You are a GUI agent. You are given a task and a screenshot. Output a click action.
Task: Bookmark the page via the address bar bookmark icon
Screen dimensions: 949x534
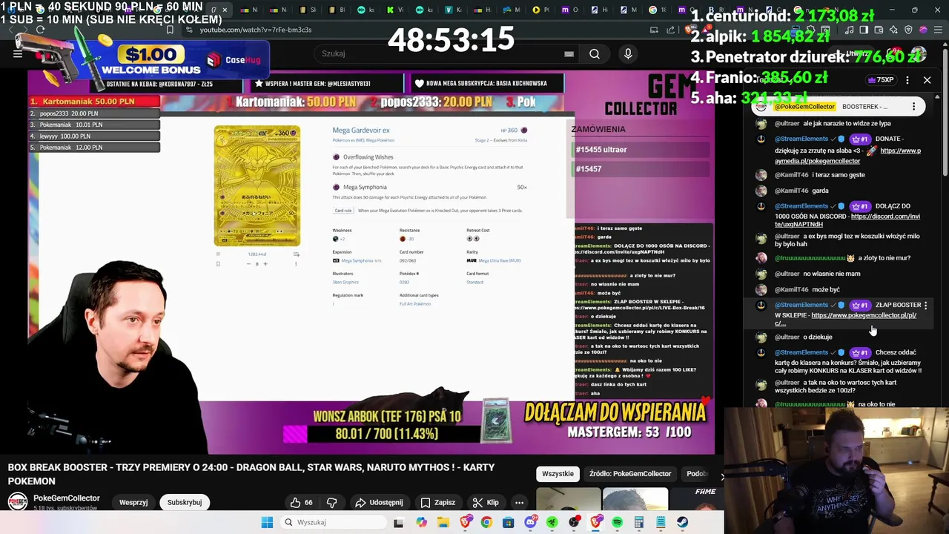click(x=170, y=30)
